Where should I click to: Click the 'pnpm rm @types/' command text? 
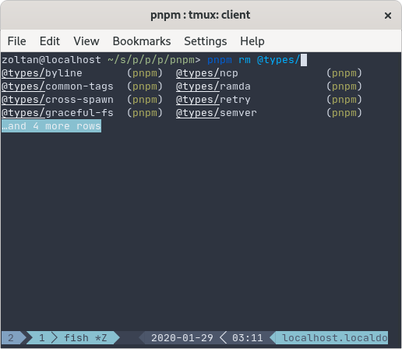[254, 60]
